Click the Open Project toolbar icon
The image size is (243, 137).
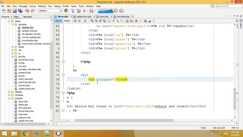click(x=15, y=11)
